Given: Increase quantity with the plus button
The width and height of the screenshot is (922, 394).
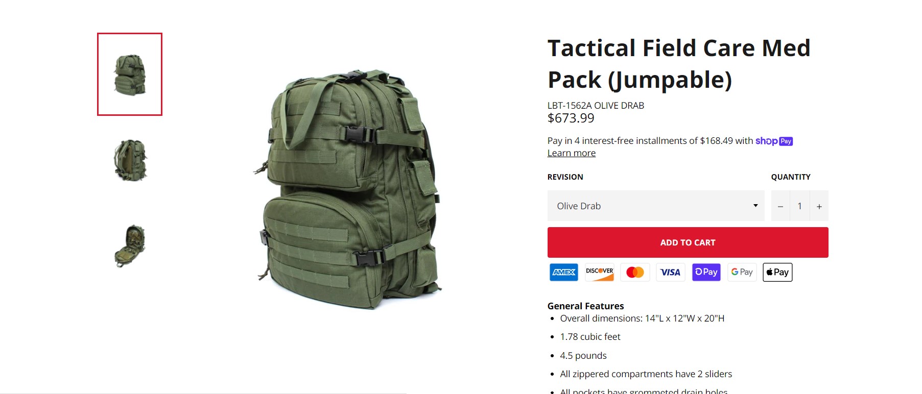Looking at the screenshot, I should 819,206.
